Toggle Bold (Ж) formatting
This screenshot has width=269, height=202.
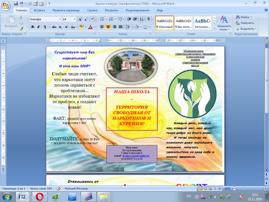tap(33, 27)
